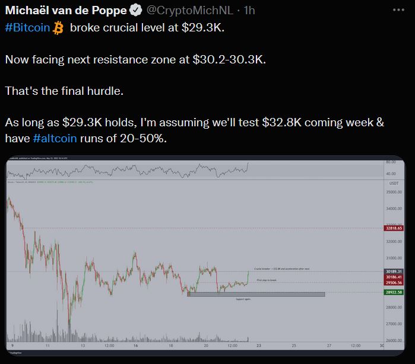Click the USDT currency label on price axis
The width and height of the screenshot is (415, 364).
pyautogui.click(x=391, y=183)
